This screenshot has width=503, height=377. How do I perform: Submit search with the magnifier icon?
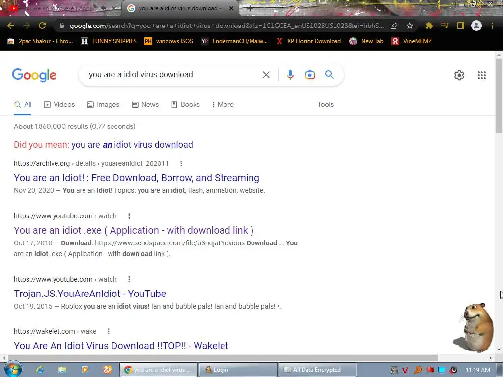pyautogui.click(x=330, y=75)
